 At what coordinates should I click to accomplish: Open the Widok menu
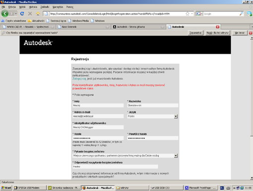click(x=22, y=7)
